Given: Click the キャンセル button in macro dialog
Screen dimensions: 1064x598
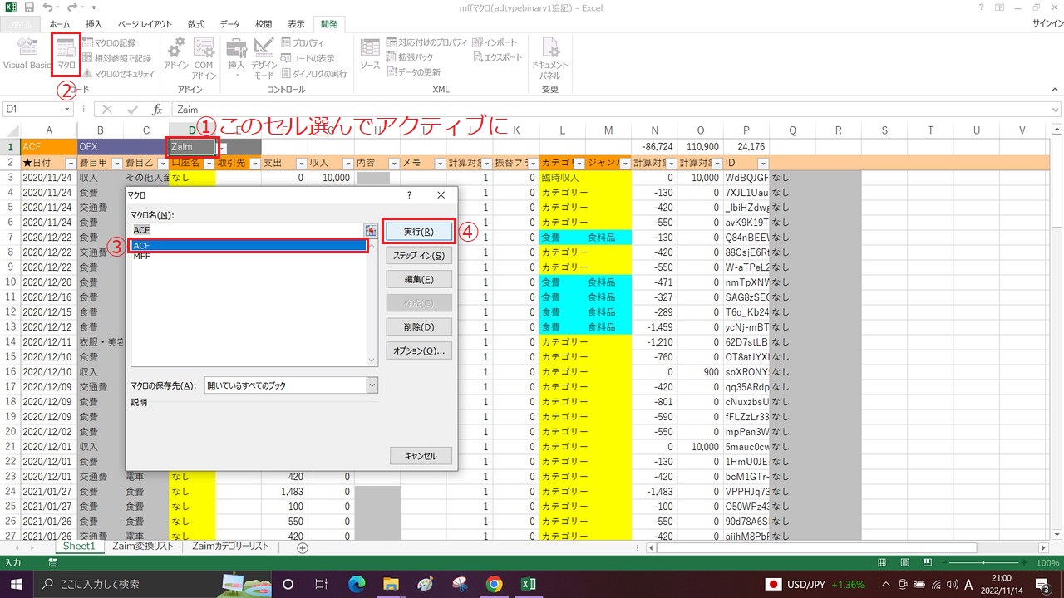Looking at the screenshot, I should coord(421,456).
